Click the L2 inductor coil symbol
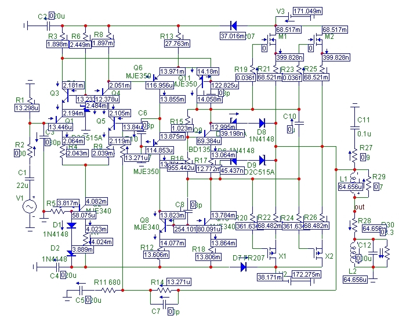This screenshot has height=319, width=406. (353, 252)
